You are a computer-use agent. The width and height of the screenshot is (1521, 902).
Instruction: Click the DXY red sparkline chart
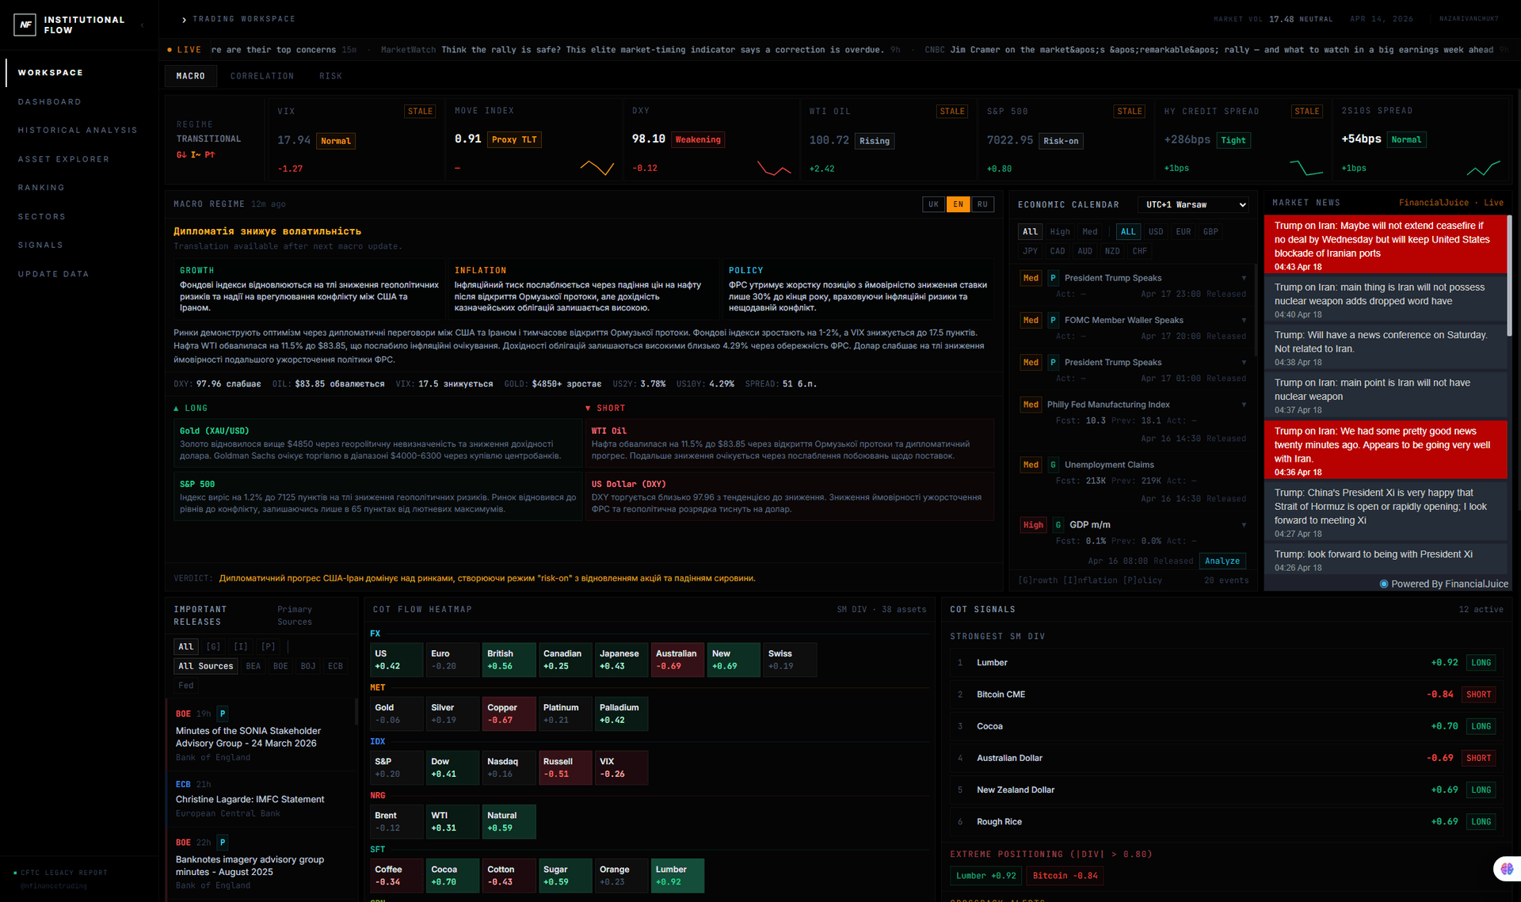774,168
